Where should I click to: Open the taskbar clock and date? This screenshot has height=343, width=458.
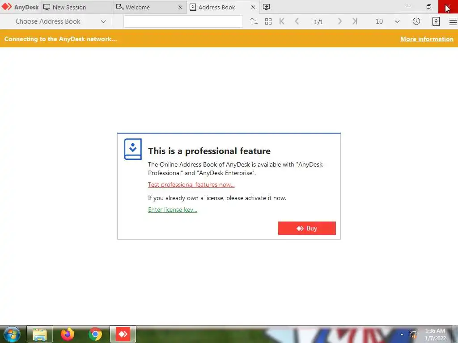pos(435,335)
